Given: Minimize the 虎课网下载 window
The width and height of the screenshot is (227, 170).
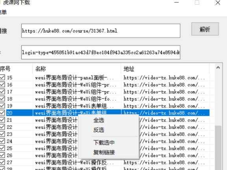Looking at the screenshot, I should point(176,2).
